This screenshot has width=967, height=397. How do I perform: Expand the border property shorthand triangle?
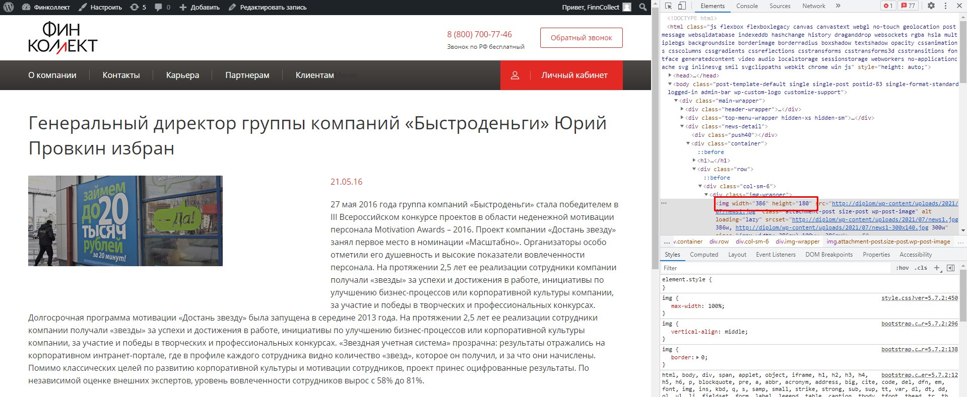click(697, 358)
